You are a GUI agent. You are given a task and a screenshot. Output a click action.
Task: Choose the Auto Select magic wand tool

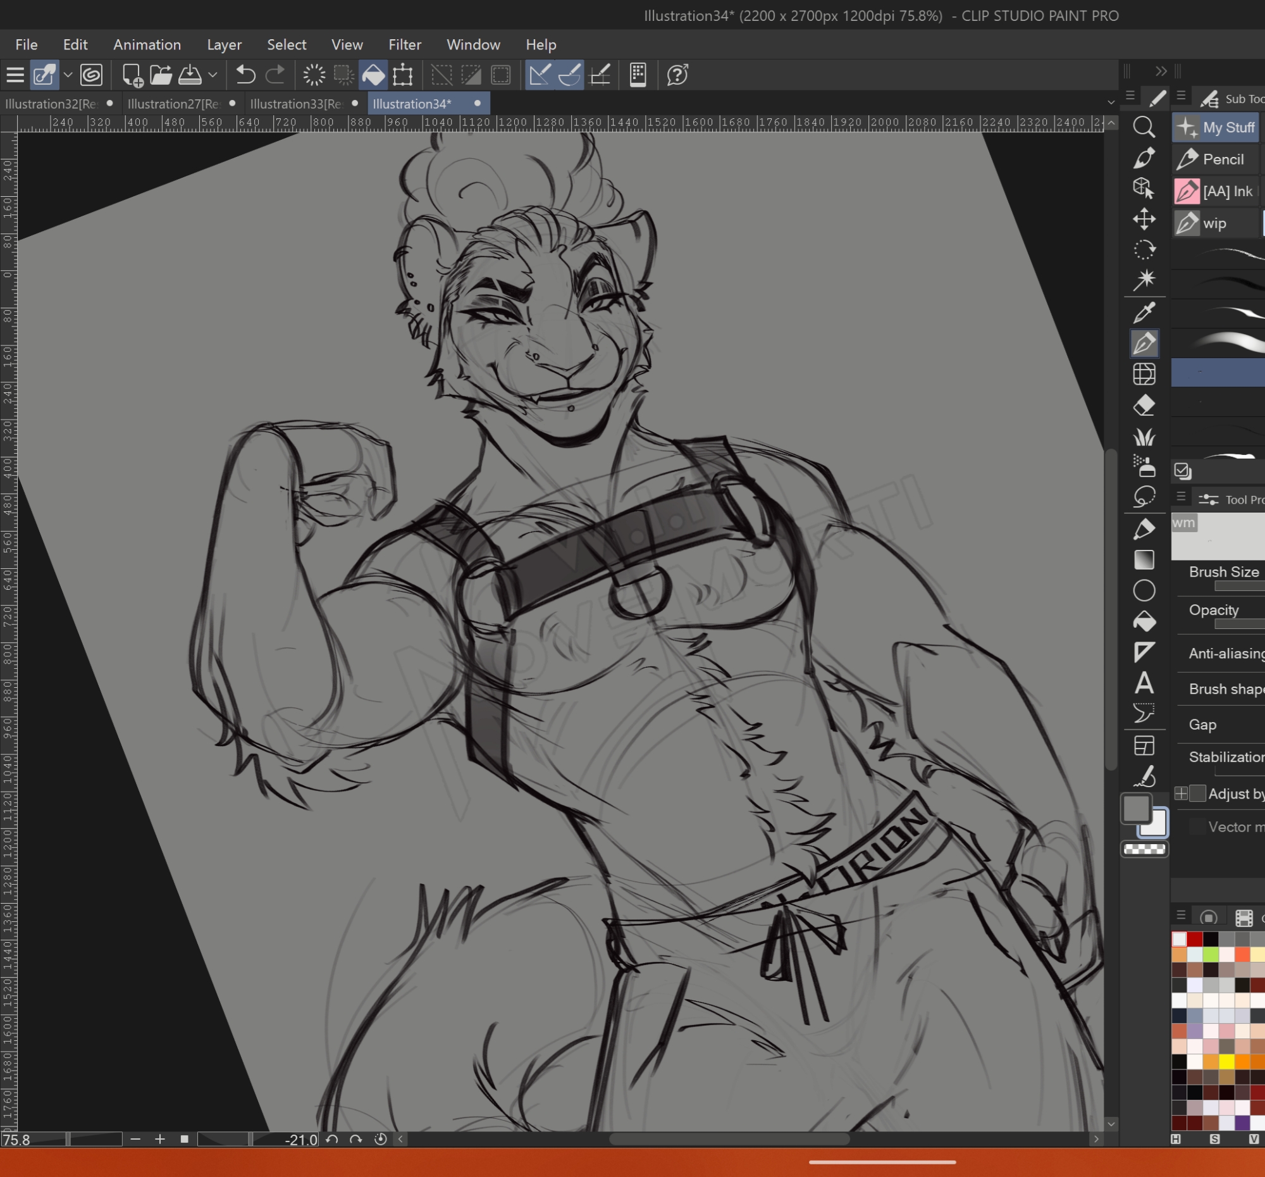(1144, 280)
